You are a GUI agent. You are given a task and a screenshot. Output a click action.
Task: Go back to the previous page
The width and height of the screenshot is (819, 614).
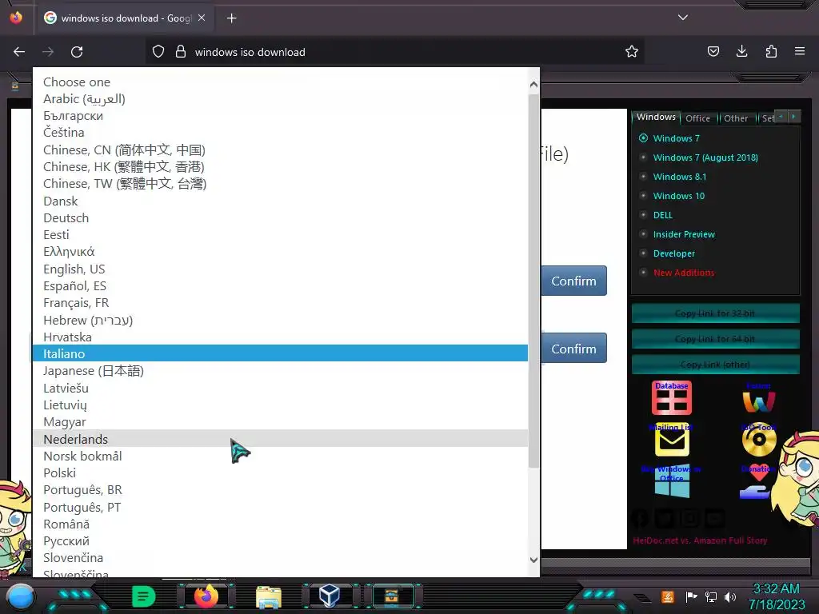(19, 52)
